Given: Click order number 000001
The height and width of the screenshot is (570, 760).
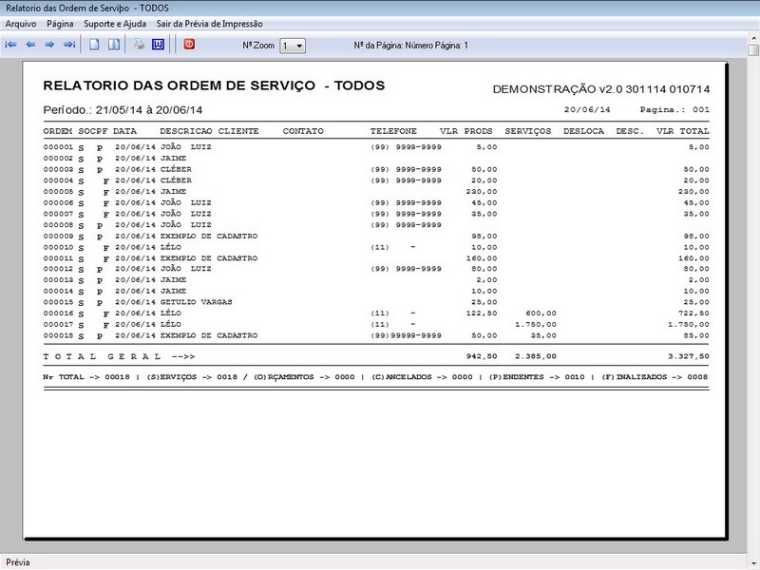Looking at the screenshot, I should (x=58, y=147).
